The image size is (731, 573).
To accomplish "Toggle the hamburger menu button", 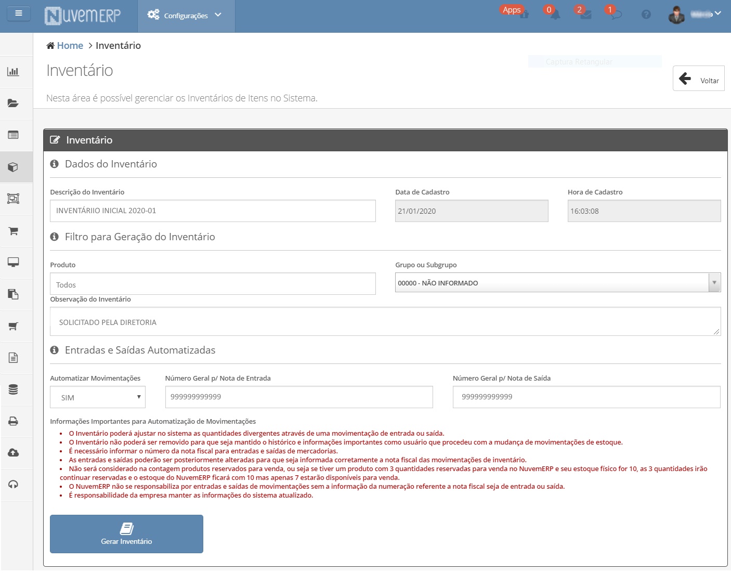I will coord(19,13).
